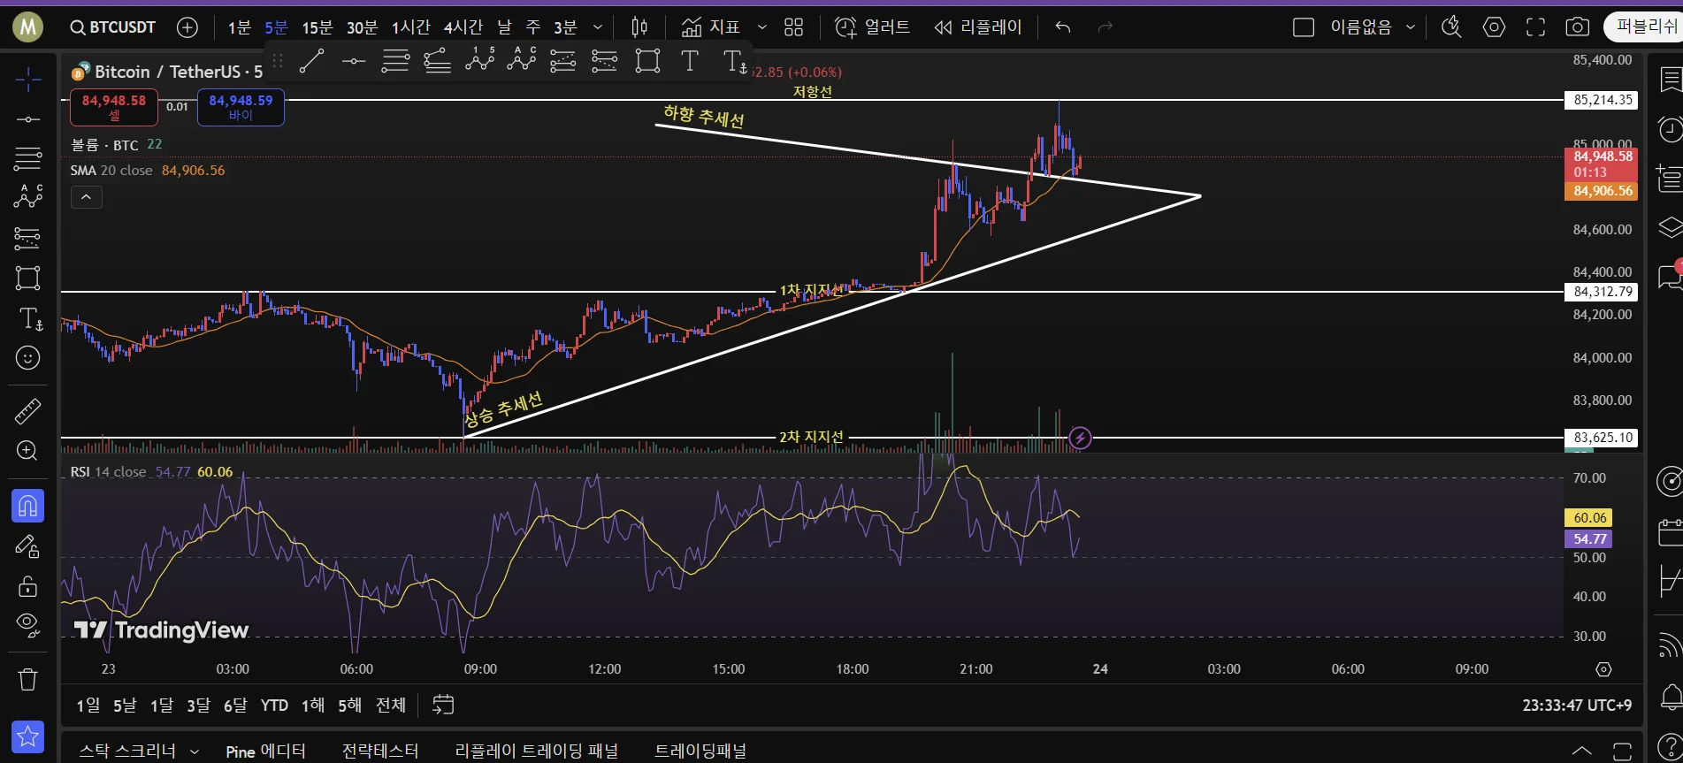The width and height of the screenshot is (1683, 763).
Task: Open the Pine 에디터 tab
Action: tap(265, 751)
